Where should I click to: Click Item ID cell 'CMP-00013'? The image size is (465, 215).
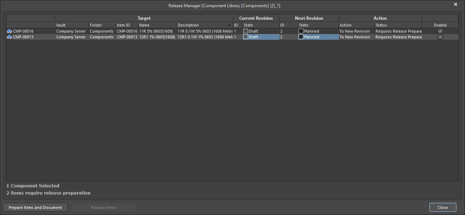[x=127, y=37]
